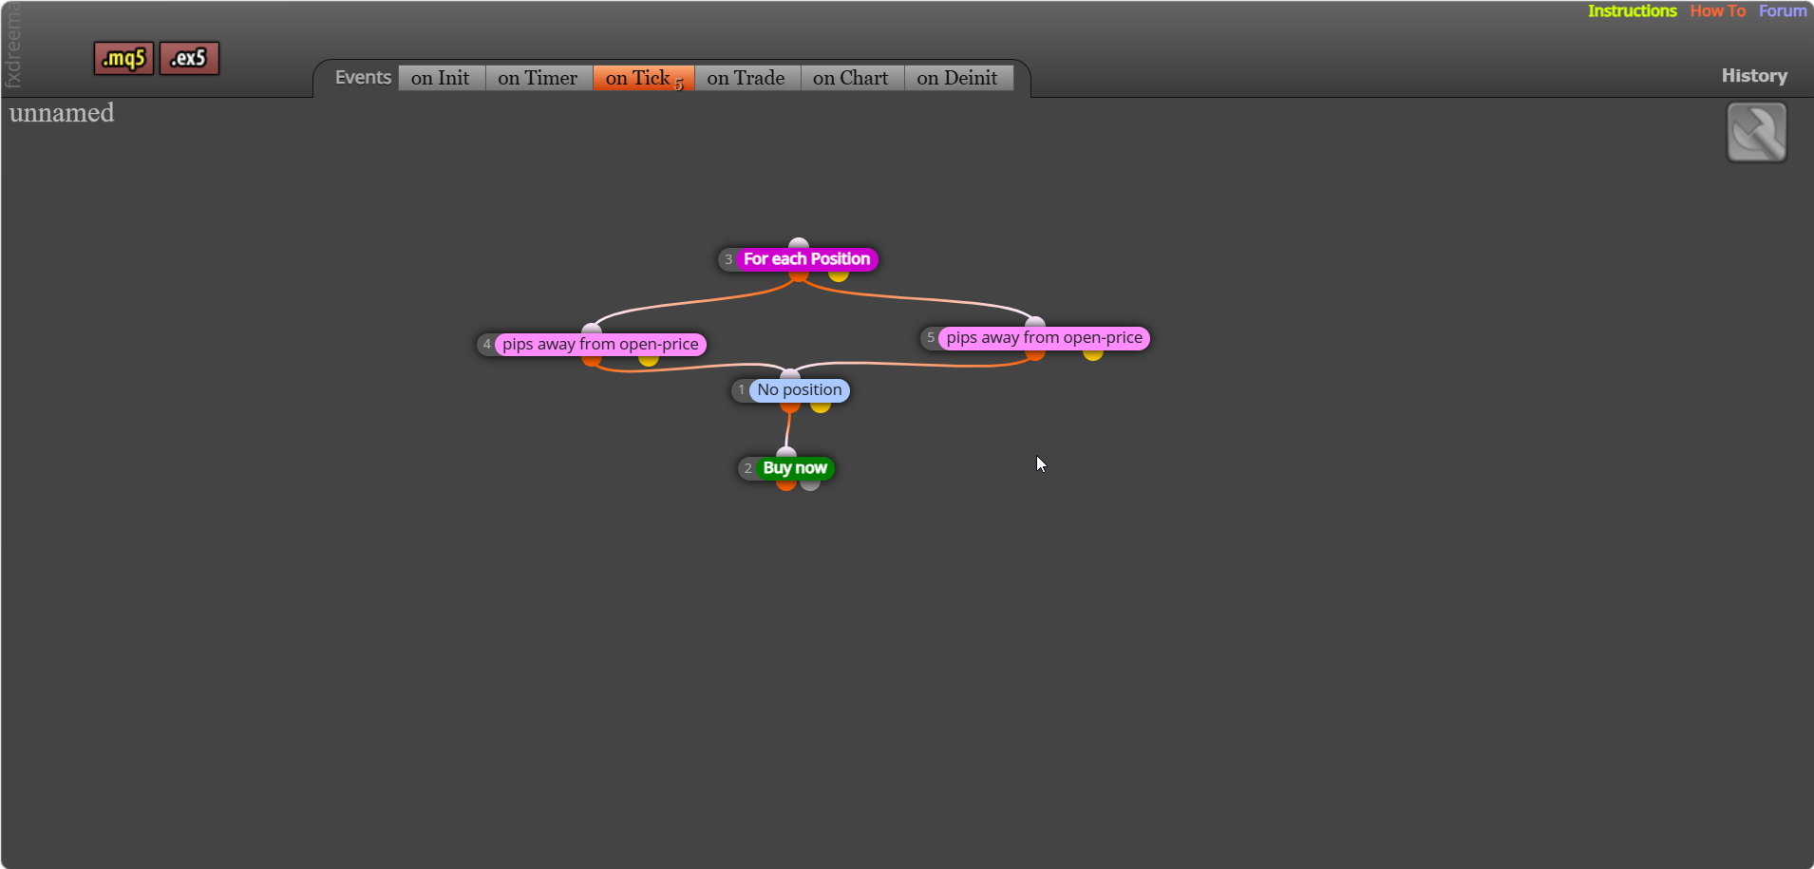This screenshot has height=869, width=1814.
Task: Visit the Forum link
Action: (1782, 11)
